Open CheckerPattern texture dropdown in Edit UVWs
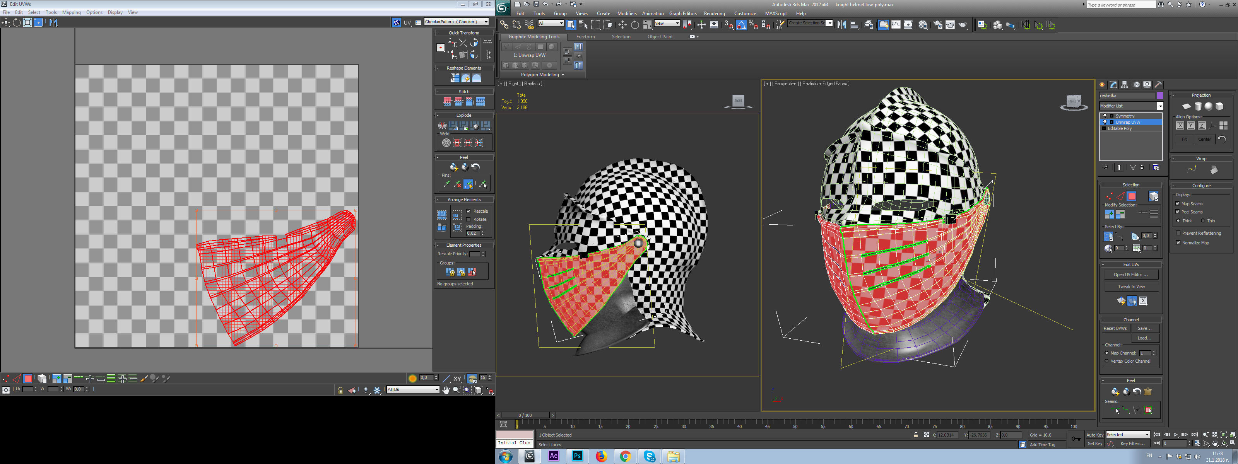 [456, 22]
